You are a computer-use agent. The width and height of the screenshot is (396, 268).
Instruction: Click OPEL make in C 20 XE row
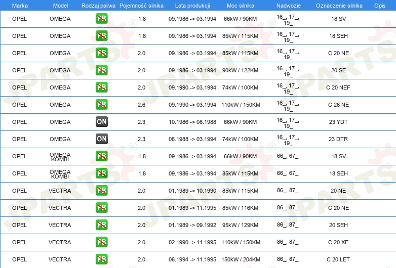pyautogui.click(x=19, y=242)
